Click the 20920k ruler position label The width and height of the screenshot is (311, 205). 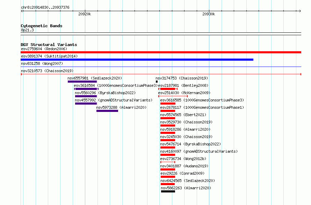(85, 14)
